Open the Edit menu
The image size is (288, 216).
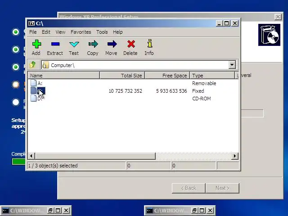click(x=46, y=32)
